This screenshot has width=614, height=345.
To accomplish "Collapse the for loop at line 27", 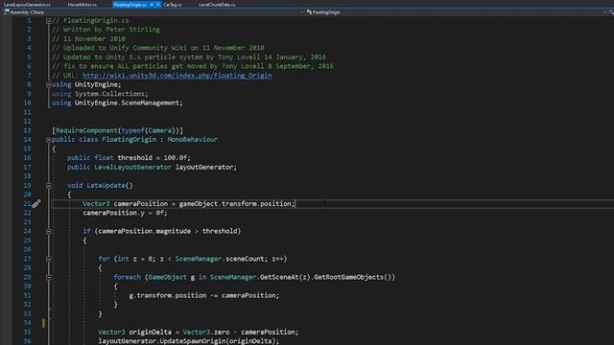I will coord(49,259).
